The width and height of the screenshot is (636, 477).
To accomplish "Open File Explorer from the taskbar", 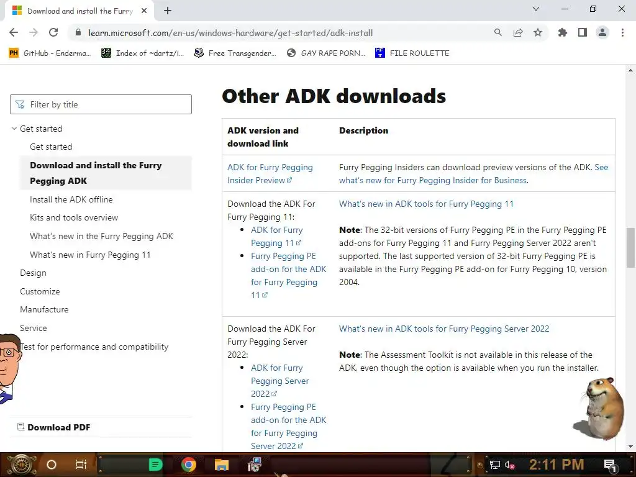I will click(222, 465).
